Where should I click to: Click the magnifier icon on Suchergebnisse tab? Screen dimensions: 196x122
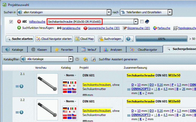[169, 49]
